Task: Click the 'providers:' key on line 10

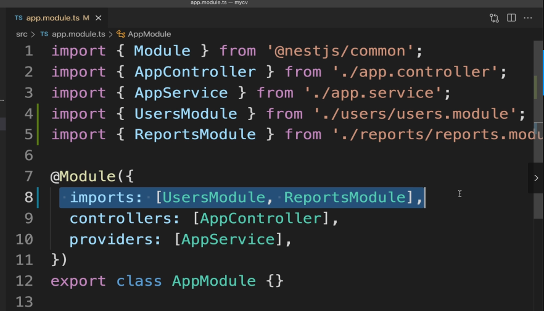Action: point(115,240)
